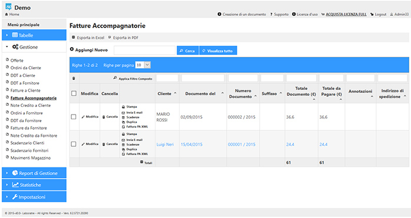411x218 pixels.
Task: Click the Scadenze icon for Luigi Neri
Action: [x=123, y=145]
